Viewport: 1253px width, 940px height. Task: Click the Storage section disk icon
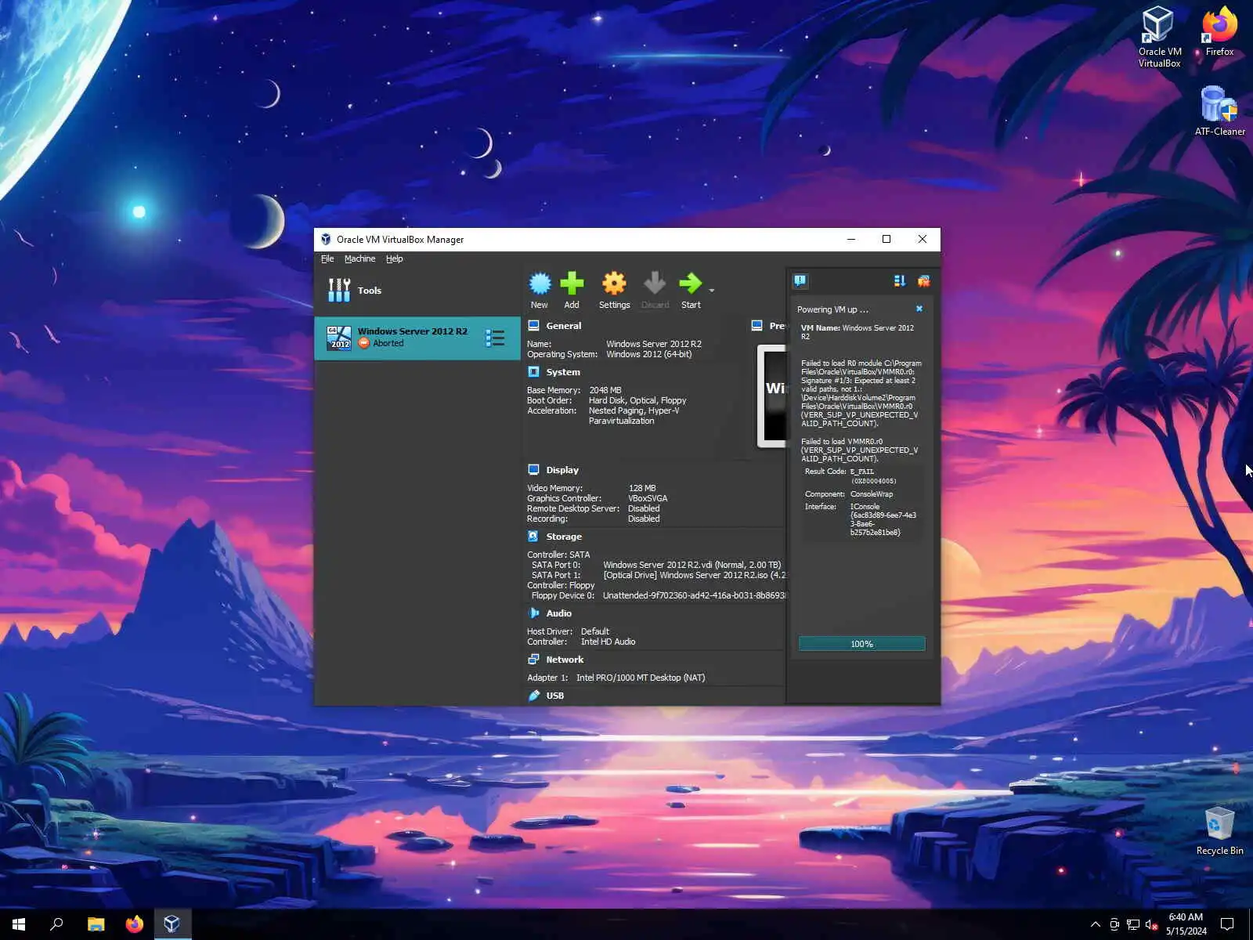click(x=533, y=536)
